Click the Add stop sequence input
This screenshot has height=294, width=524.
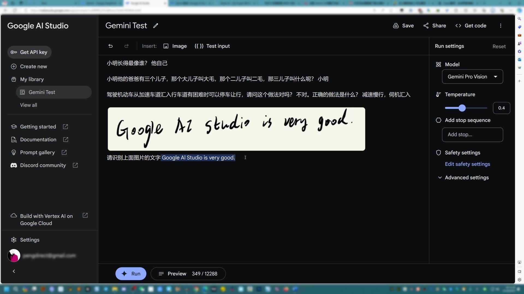pos(472,135)
